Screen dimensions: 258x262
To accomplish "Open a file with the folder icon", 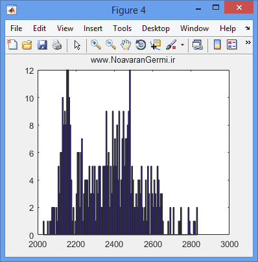I will coord(27,45).
